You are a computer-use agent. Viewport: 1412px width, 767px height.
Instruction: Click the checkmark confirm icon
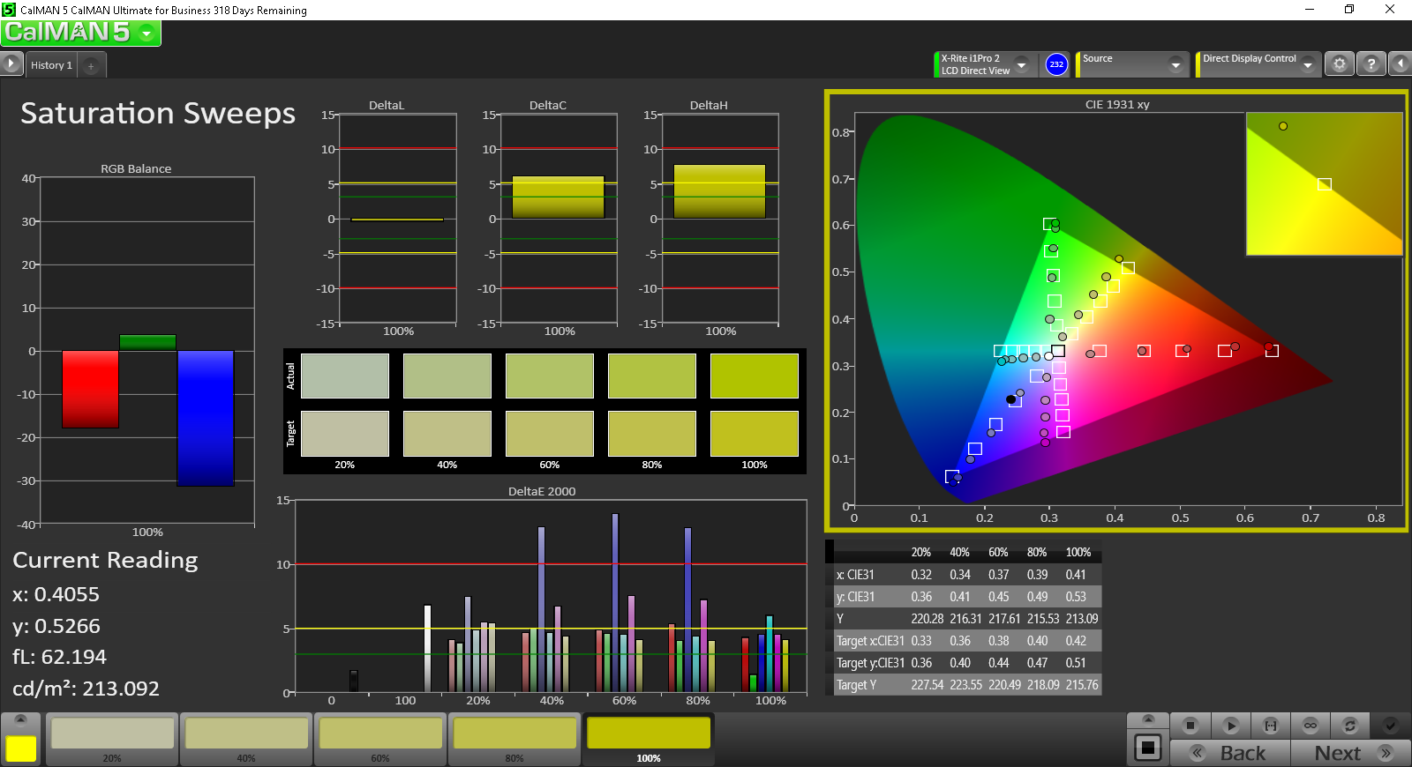pyautogui.click(x=1390, y=726)
